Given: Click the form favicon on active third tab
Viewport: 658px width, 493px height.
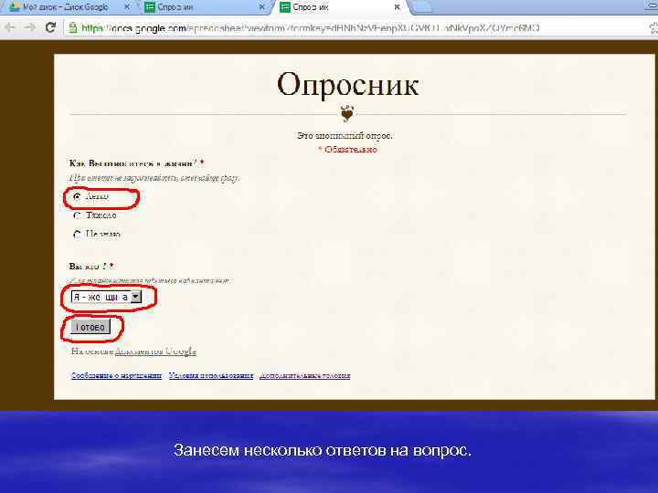Looking at the screenshot, I should [x=285, y=6].
